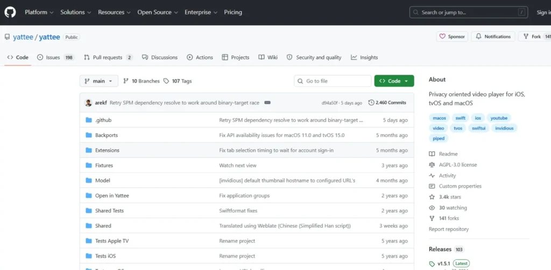The image size is (551, 270).
Task: Click the GitHub logo icon
Action: point(10,12)
